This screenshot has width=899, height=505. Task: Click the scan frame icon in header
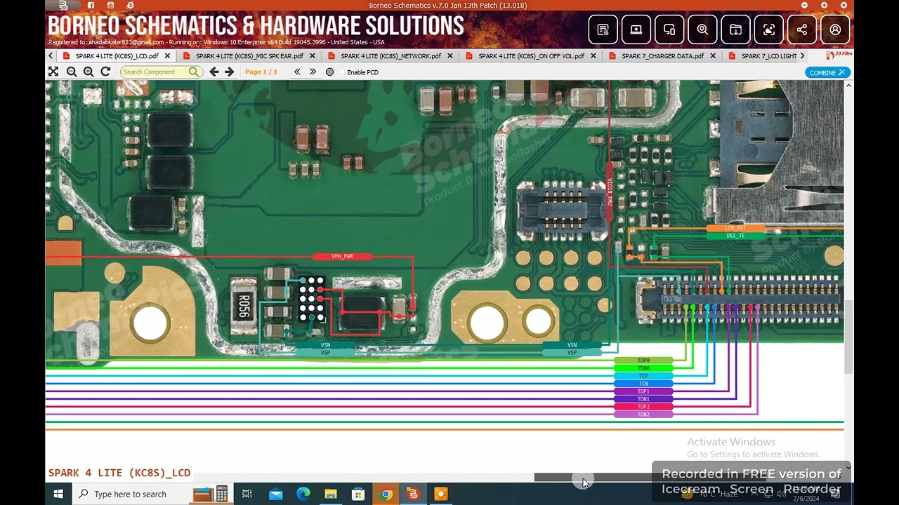pos(769,29)
